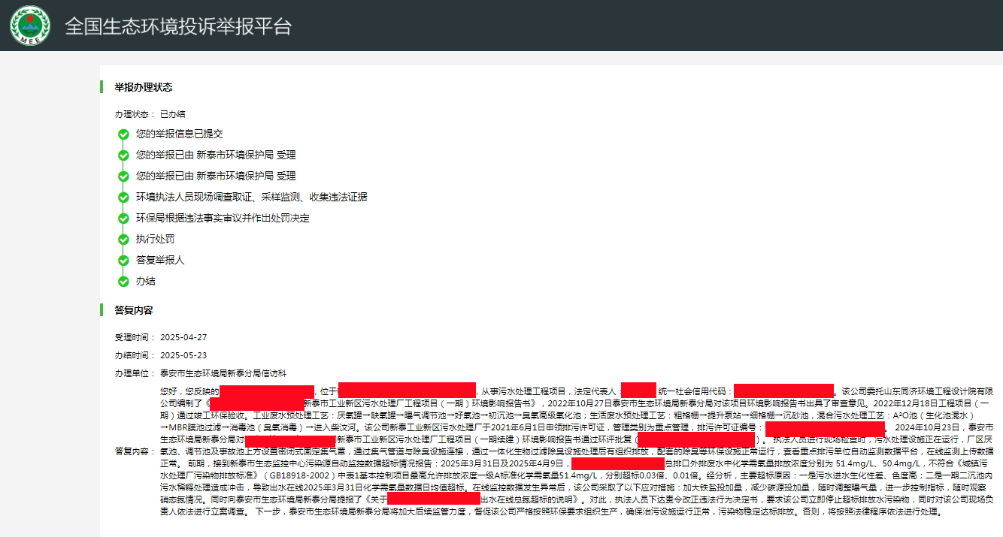
Task: Click the 环保局根据违法事实审议并作出处罚决定 step
Action: [223, 219]
